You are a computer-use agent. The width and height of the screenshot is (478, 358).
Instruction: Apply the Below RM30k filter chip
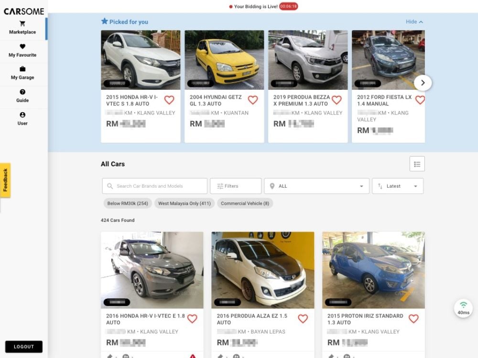click(x=127, y=203)
